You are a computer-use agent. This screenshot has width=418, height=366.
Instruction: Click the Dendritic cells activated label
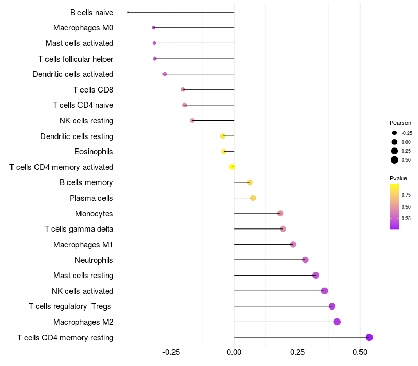click(x=73, y=74)
